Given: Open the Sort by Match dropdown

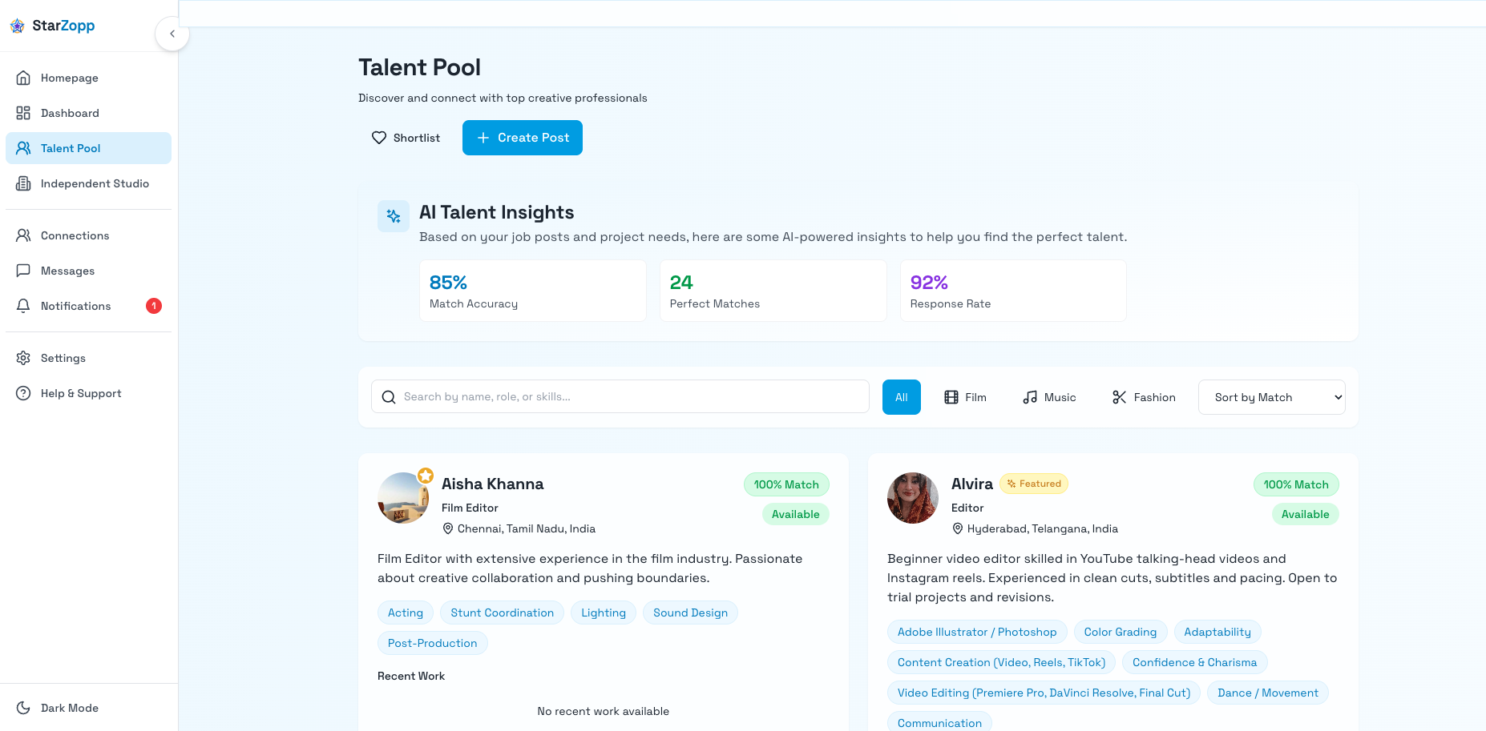Looking at the screenshot, I should click(x=1271, y=396).
